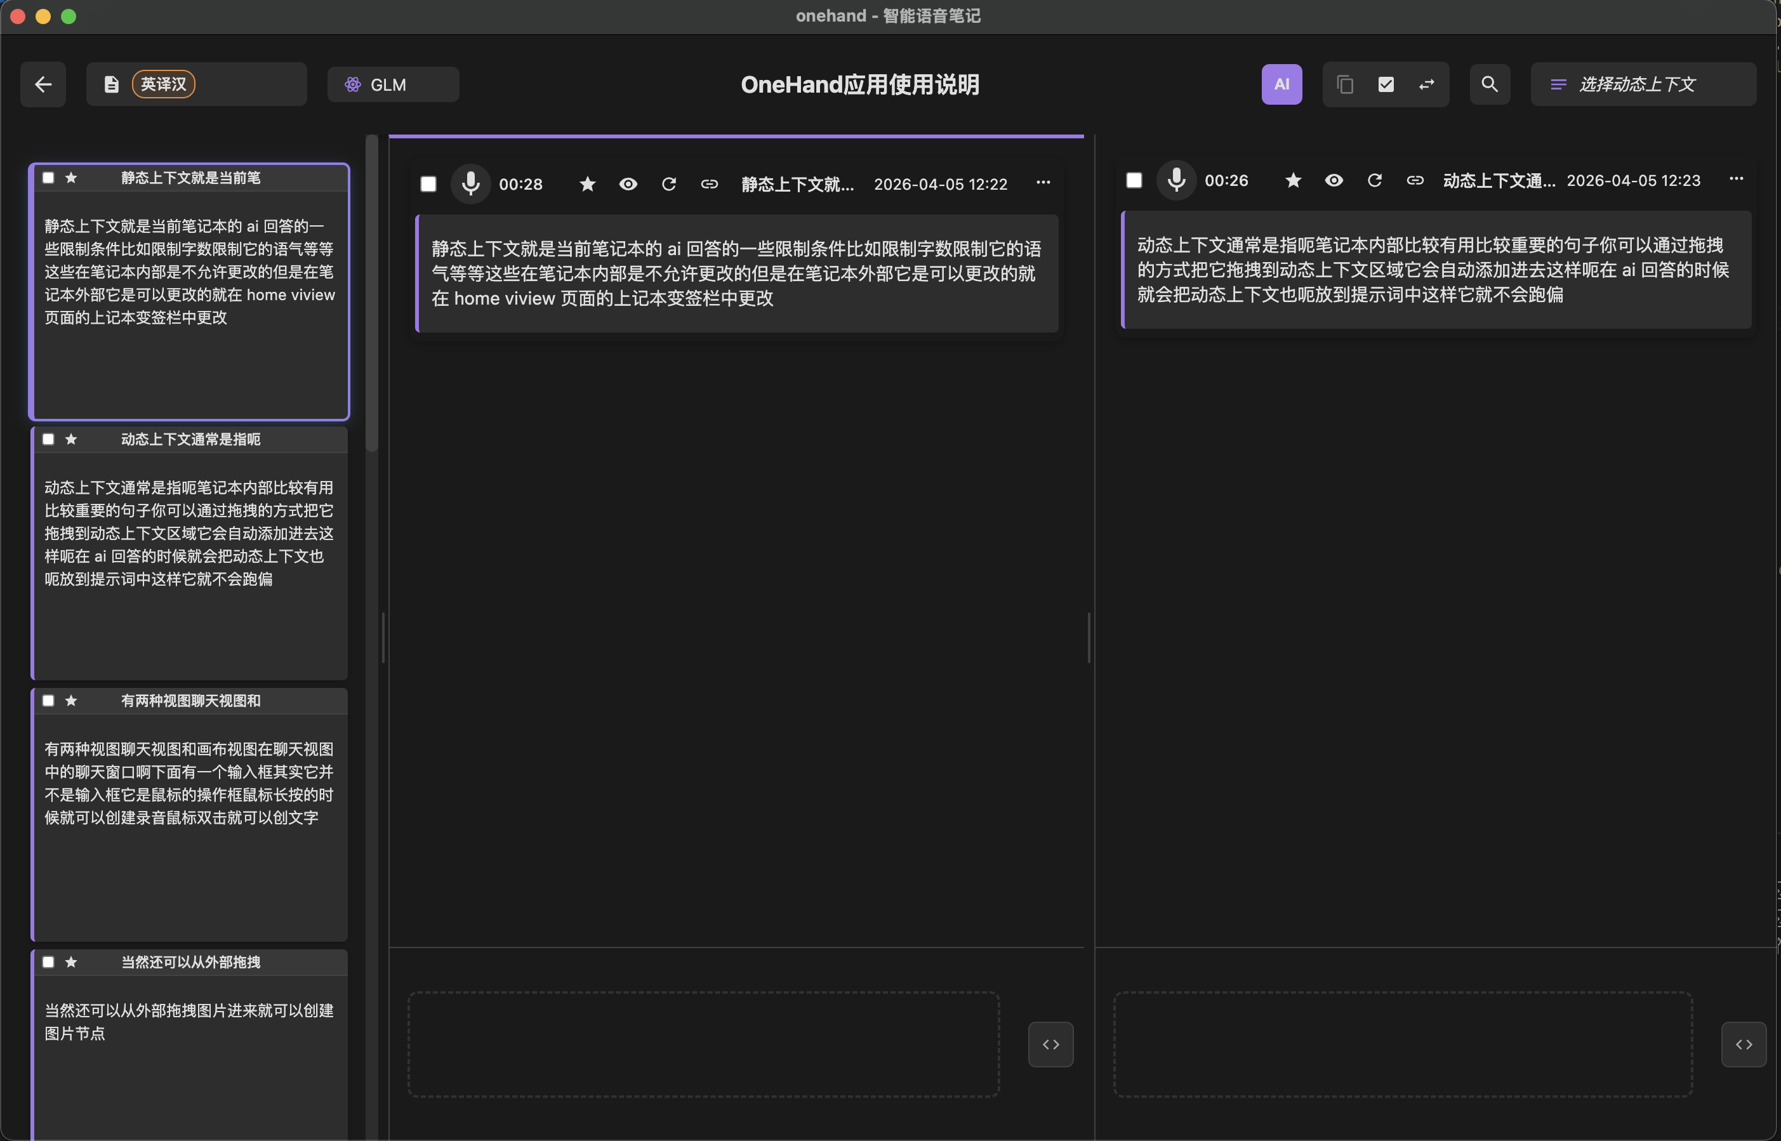The height and width of the screenshot is (1141, 1781).
Task: Play the 00:28 recording via microphone icon
Action: point(470,184)
